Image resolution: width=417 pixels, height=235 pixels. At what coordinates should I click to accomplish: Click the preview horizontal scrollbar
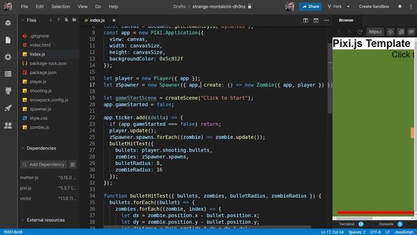(355, 218)
